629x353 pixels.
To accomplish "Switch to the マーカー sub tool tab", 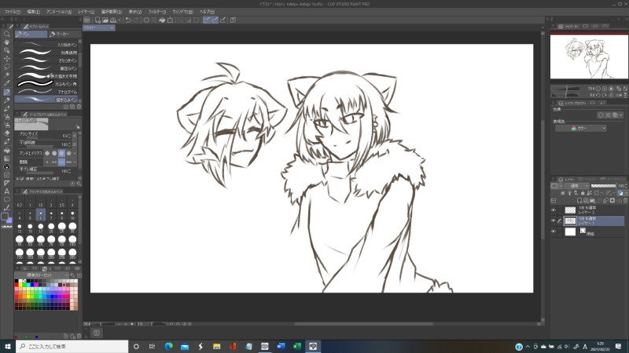I will (x=64, y=34).
